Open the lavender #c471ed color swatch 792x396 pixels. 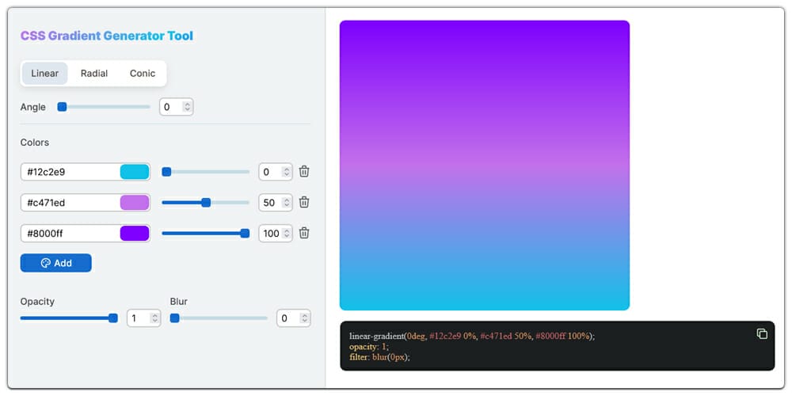tap(134, 203)
